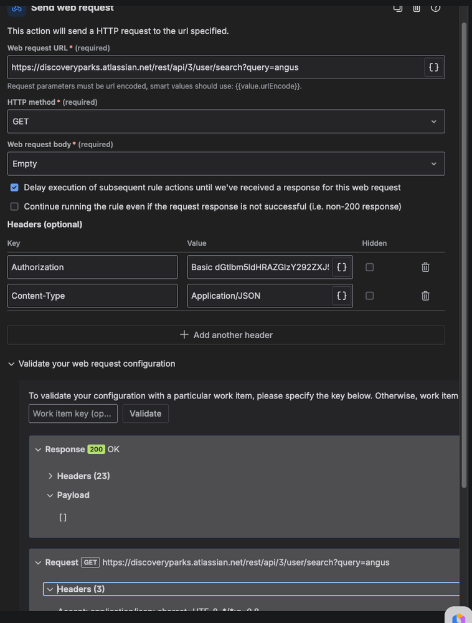Open help for Send web request
Image resolution: width=472 pixels, height=623 pixels.
coord(435,8)
